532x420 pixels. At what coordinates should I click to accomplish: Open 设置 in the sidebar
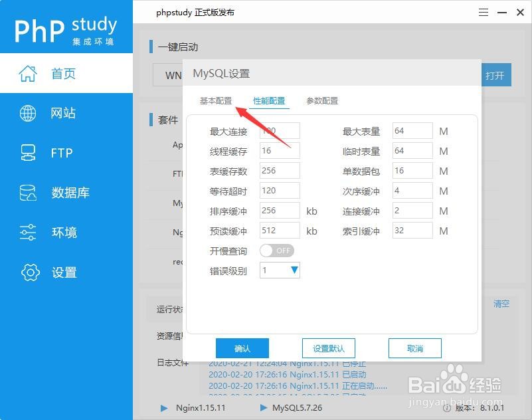coord(66,272)
